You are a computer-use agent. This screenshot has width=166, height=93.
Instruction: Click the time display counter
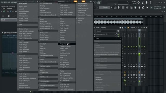pyautogui.click(x=95, y=3)
